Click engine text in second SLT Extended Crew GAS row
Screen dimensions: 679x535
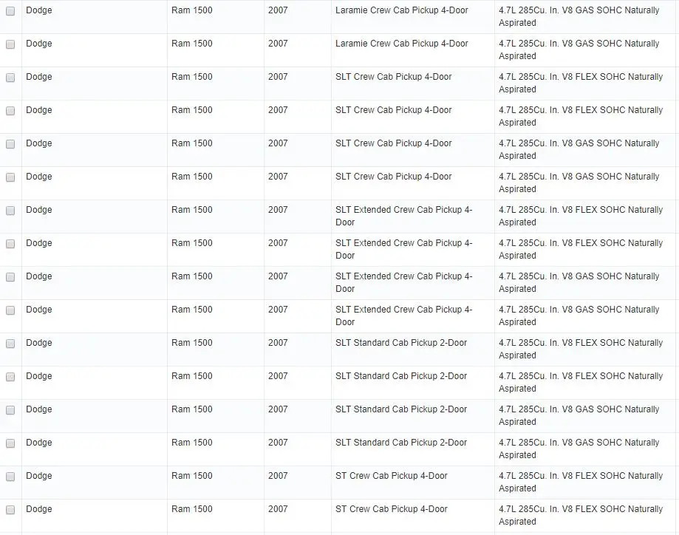coord(579,316)
